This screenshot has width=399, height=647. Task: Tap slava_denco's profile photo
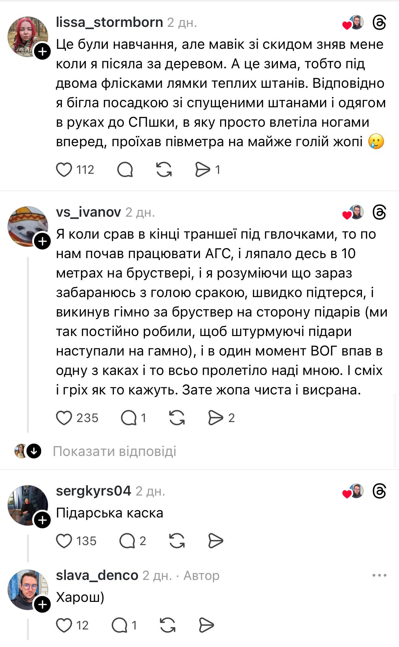coord(27,589)
